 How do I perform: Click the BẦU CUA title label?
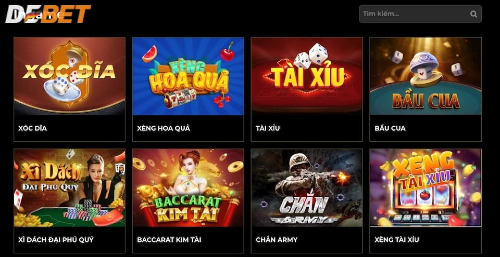390,128
